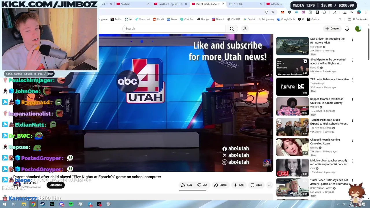The width and height of the screenshot is (370, 208).
Task: Click the Ask button
Action: (x=238, y=185)
